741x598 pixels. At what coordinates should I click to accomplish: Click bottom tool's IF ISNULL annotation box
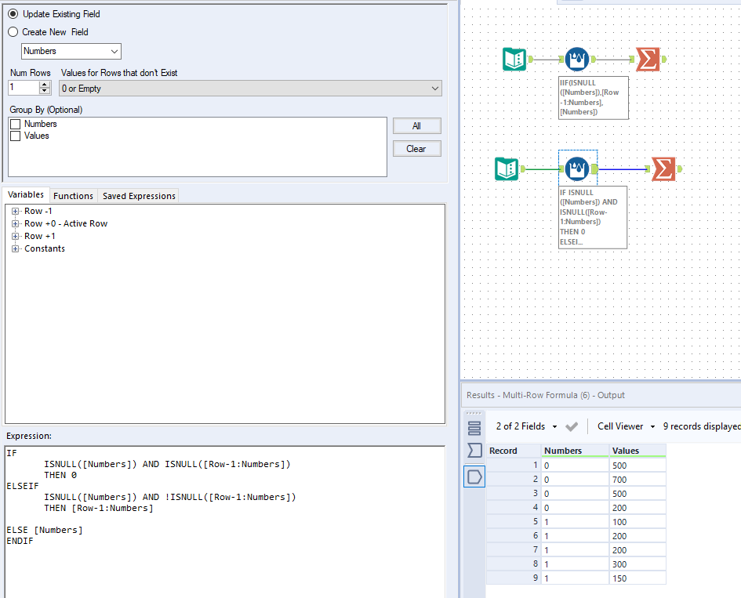tap(593, 217)
